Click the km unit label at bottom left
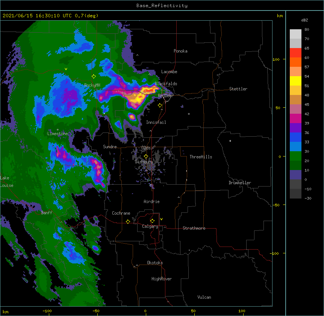 (x=6, y=311)
